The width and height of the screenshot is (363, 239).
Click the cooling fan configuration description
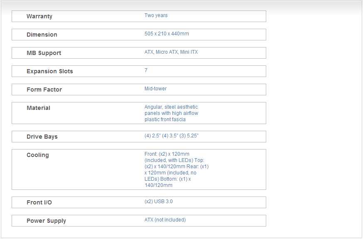point(176,169)
